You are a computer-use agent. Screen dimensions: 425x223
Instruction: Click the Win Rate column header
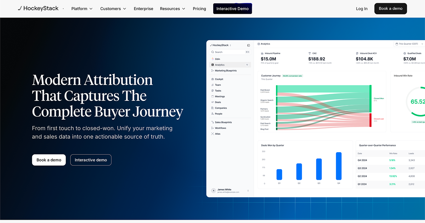pos(393,154)
